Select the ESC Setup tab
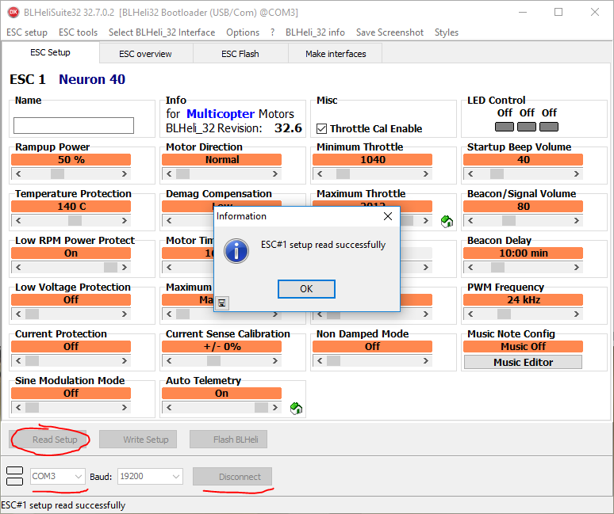The image size is (614, 514). click(x=50, y=52)
